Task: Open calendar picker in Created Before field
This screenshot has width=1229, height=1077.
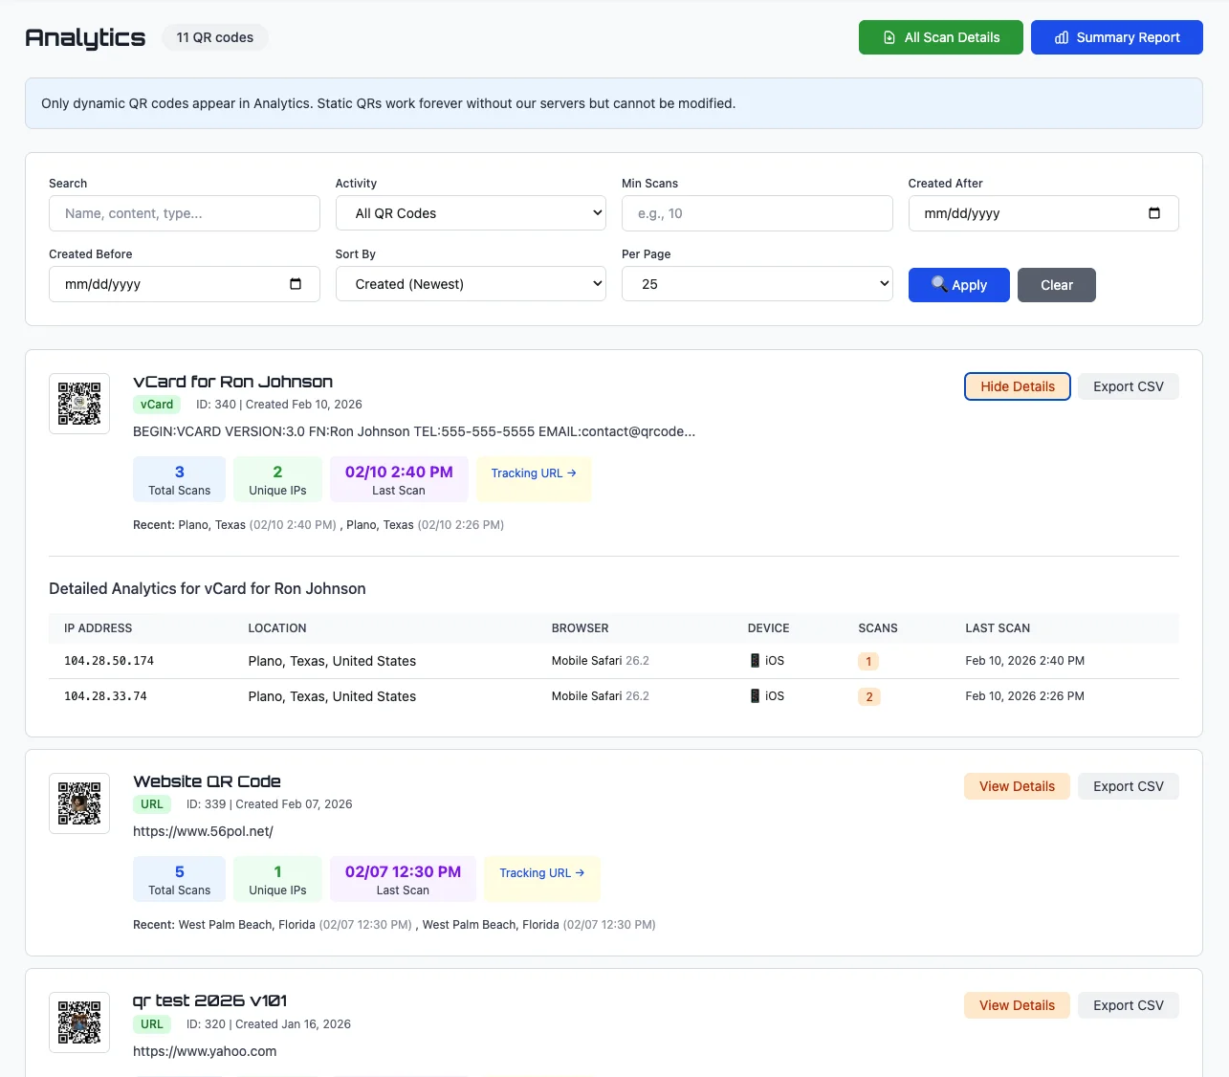Action: pyautogui.click(x=295, y=284)
